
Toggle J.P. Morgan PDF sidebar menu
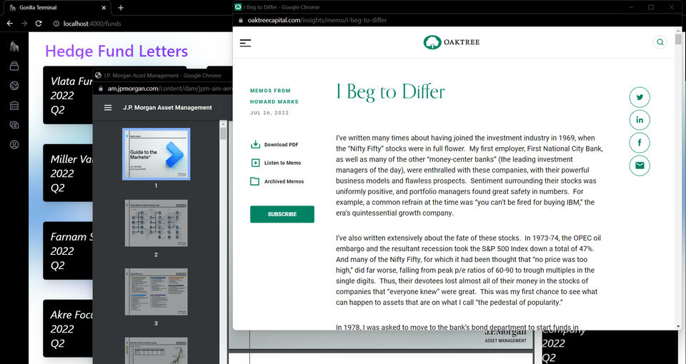tap(108, 108)
